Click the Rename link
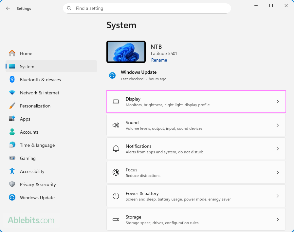The height and width of the screenshot is (232, 294). 159,60
